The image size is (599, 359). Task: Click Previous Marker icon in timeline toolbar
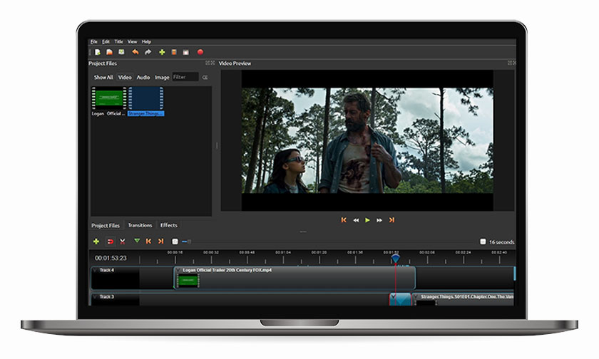click(148, 241)
